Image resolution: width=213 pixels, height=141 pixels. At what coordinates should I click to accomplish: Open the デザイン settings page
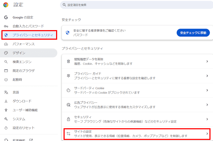point(28,53)
